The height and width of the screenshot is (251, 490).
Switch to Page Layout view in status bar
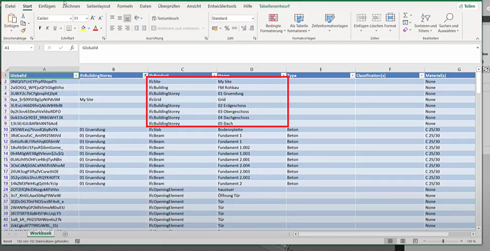(x=402, y=241)
